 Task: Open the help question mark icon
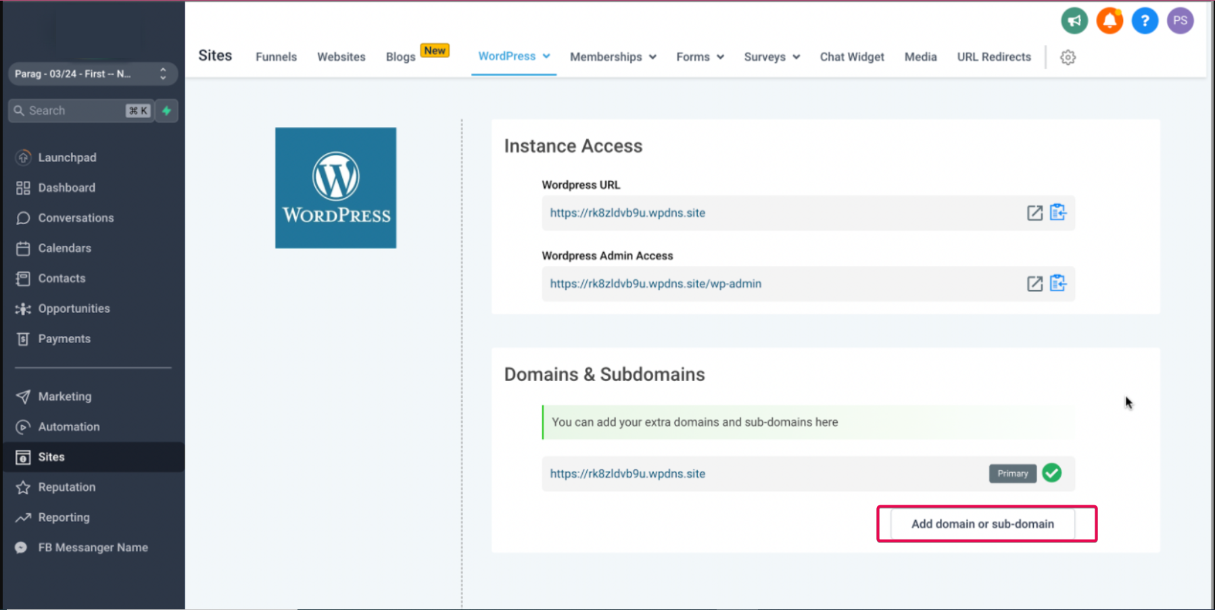point(1145,21)
